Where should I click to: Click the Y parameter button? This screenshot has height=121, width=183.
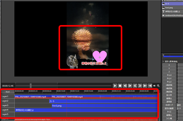point(169,68)
